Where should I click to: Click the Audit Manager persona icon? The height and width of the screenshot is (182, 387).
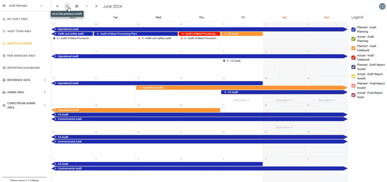(4, 5)
